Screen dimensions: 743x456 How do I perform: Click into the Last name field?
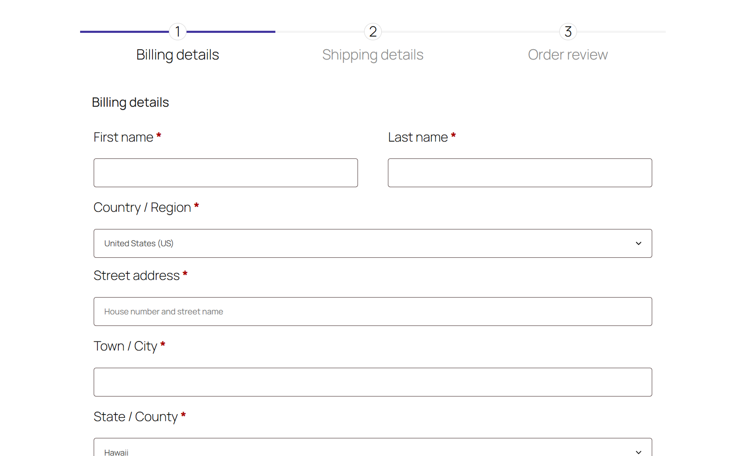(x=520, y=173)
